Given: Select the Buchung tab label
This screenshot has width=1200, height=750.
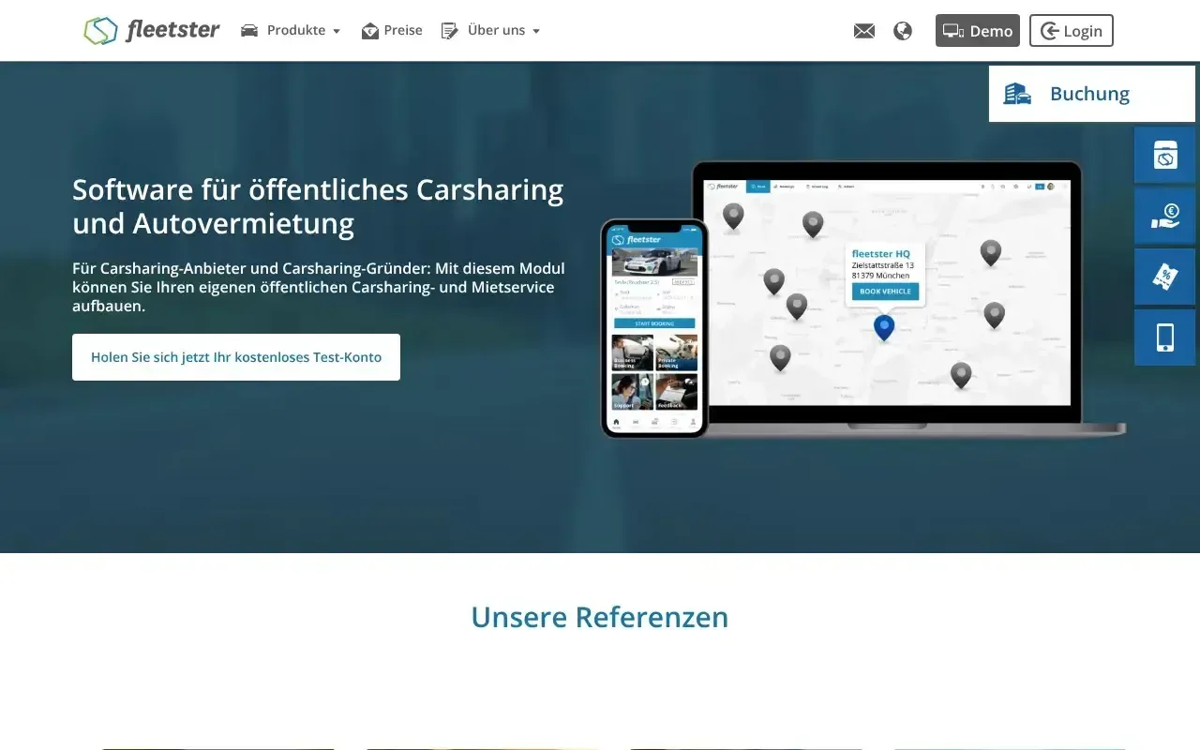Looking at the screenshot, I should (1089, 94).
